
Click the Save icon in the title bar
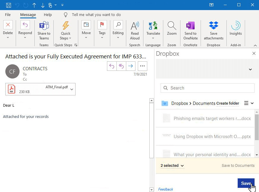[x=9, y=5]
